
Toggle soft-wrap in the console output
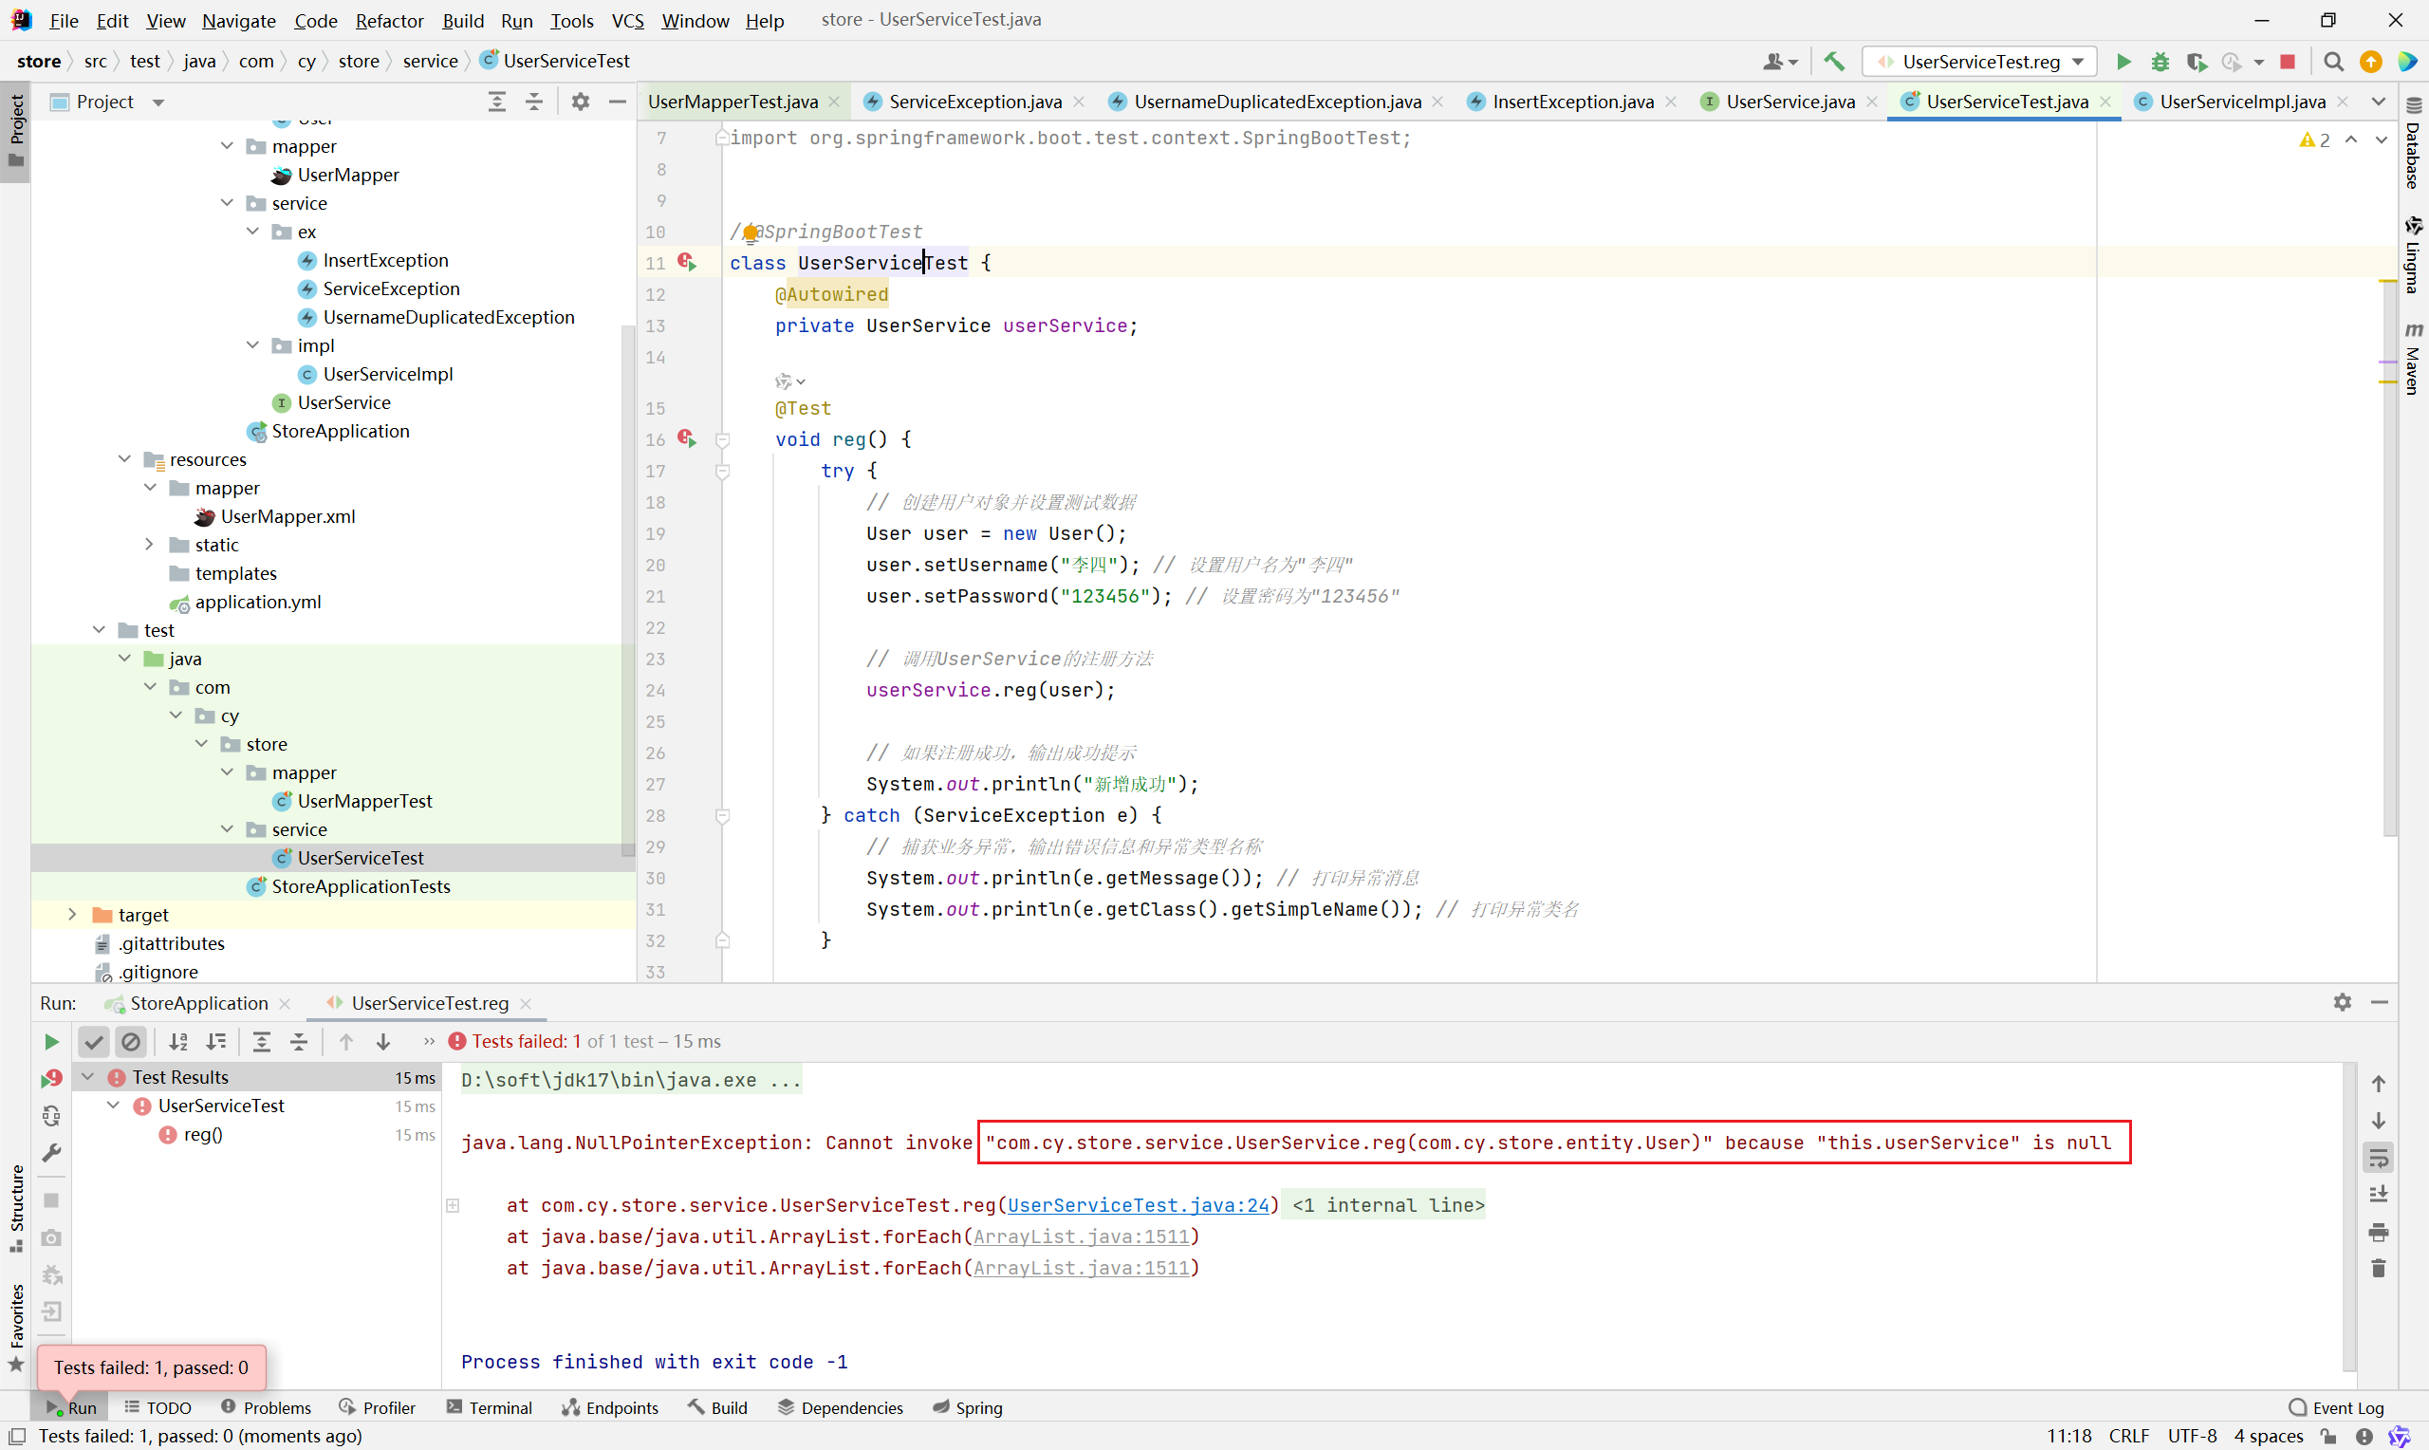tap(2378, 1158)
